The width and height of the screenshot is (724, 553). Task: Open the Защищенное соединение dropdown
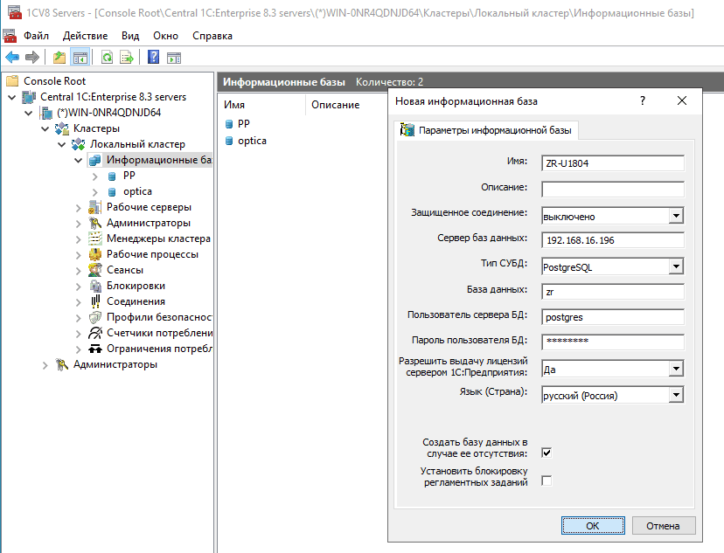(x=675, y=216)
